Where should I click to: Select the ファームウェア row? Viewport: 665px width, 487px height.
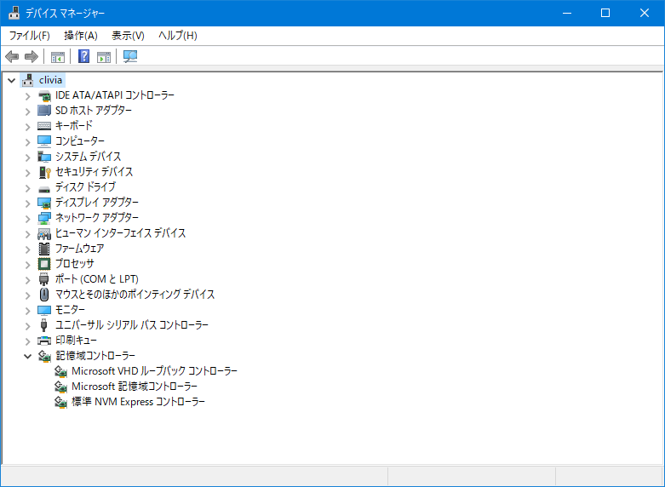pos(80,249)
